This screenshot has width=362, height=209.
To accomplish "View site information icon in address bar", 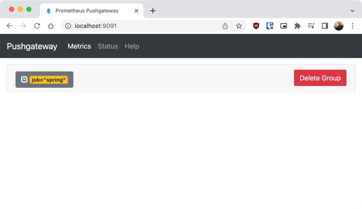I will (x=68, y=26).
